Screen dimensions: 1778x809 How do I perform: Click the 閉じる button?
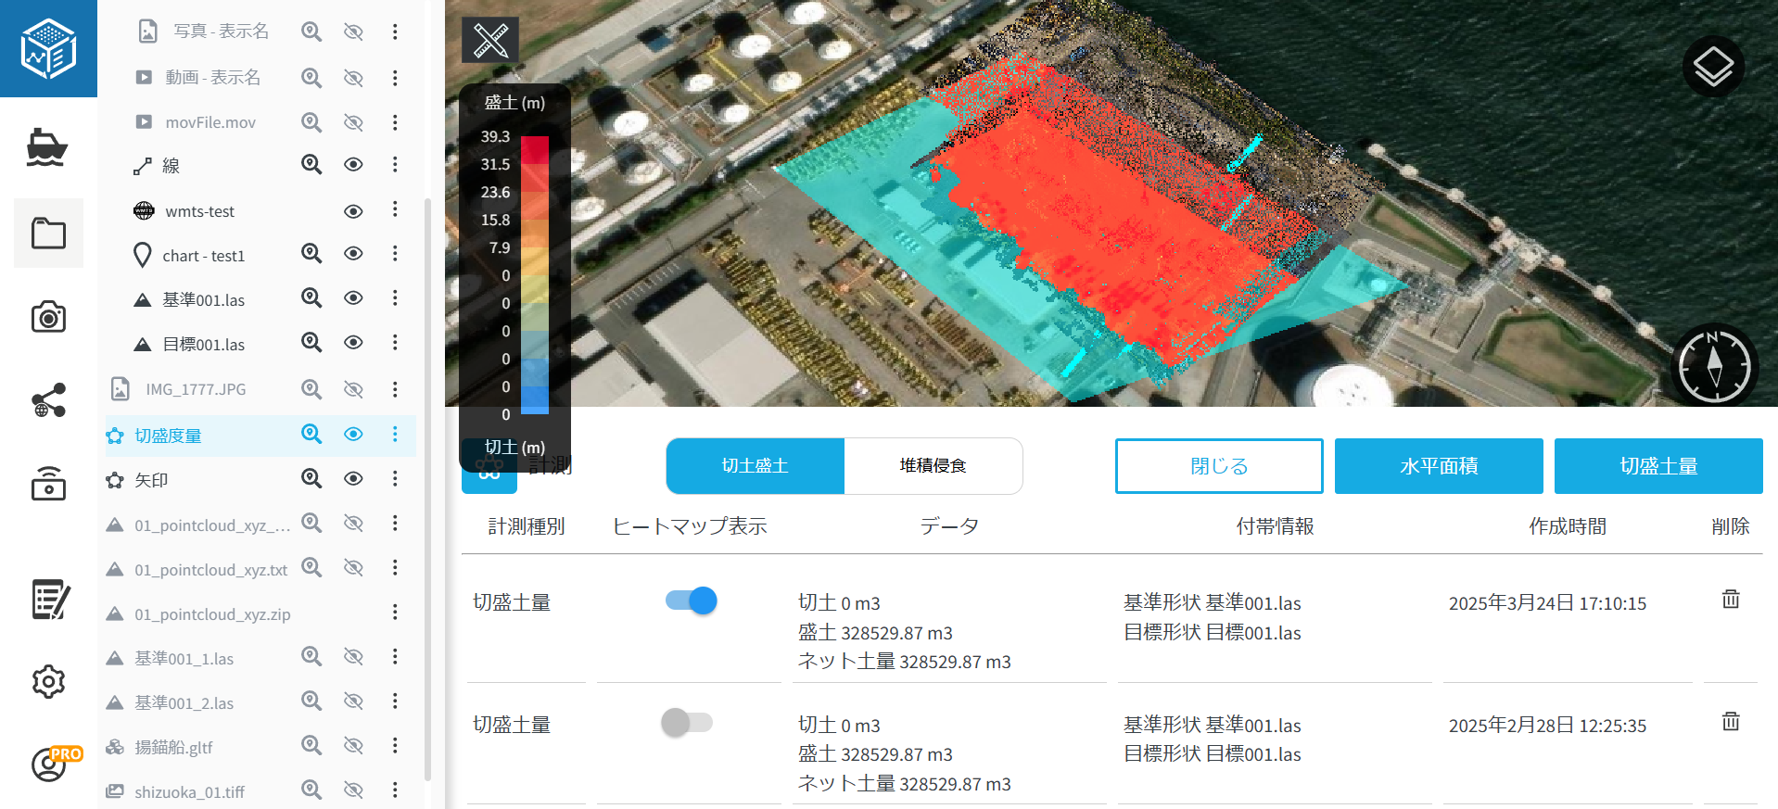(x=1218, y=466)
